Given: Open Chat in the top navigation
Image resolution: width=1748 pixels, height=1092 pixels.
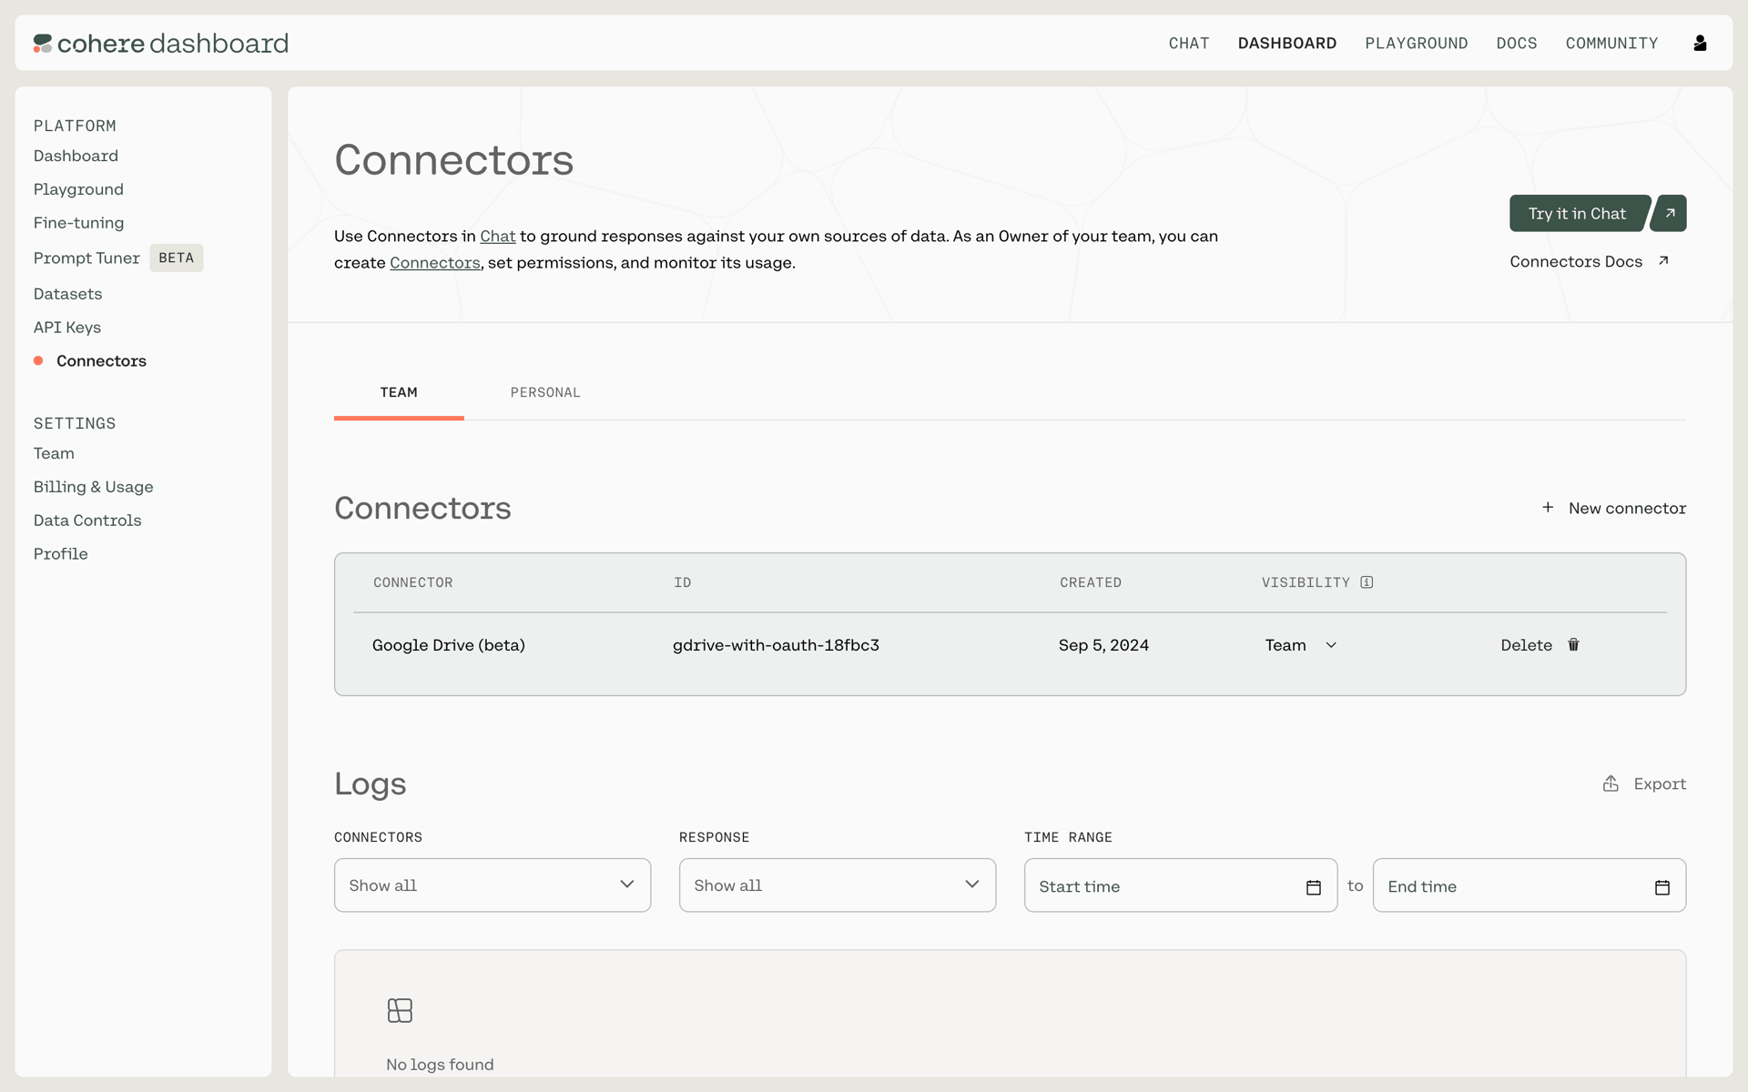Looking at the screenshot, I should [1189, 43].
